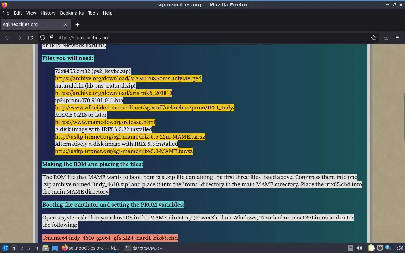Click '72x8455.zm82 (ps2_keybc.zip)' text
This screenshot has width=405, height=253.
point(93,71)
